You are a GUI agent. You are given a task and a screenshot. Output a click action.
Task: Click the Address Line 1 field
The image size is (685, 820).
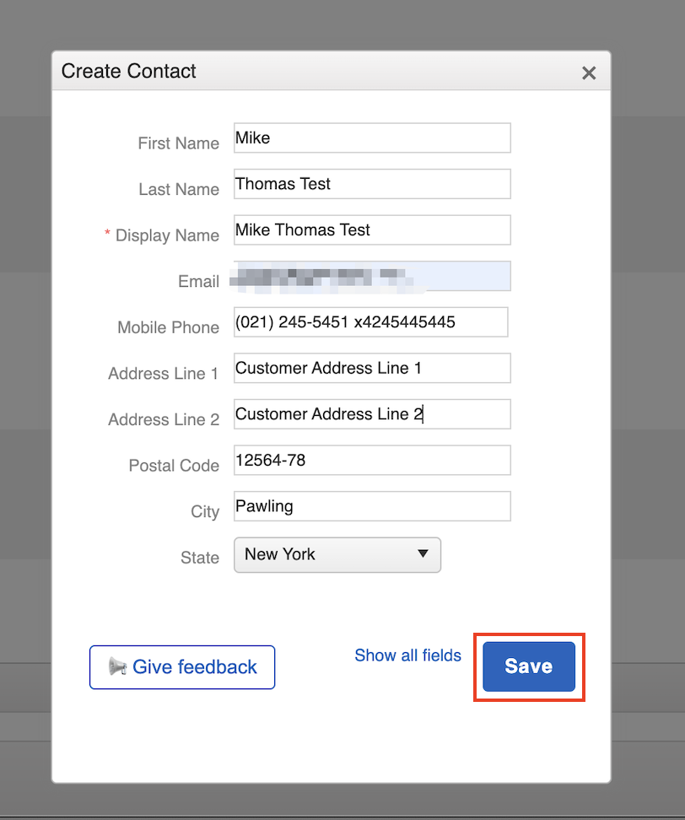[371, 368]
